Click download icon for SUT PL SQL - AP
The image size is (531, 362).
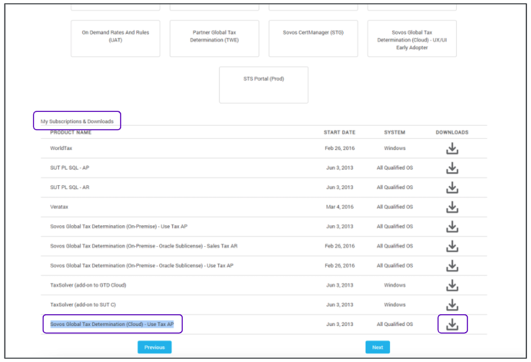point(452,168)
